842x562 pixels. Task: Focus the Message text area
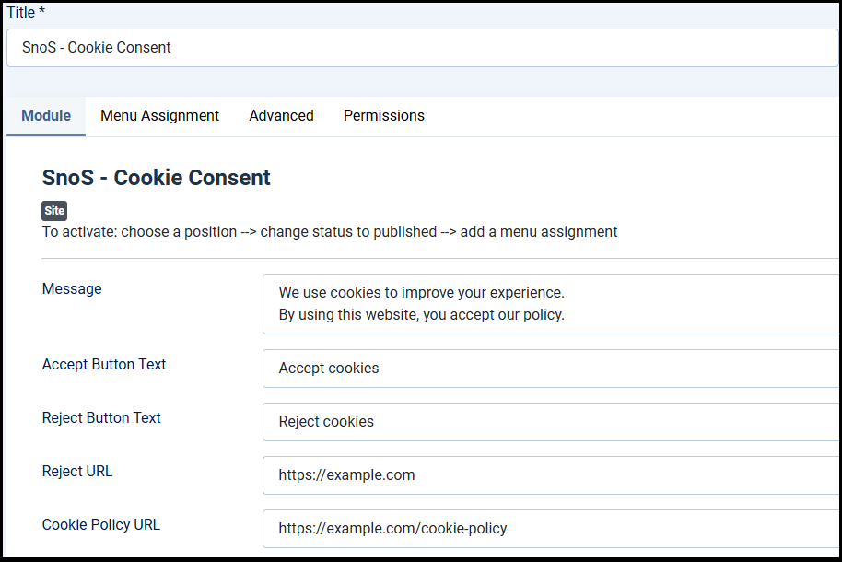tap(551, 304)
